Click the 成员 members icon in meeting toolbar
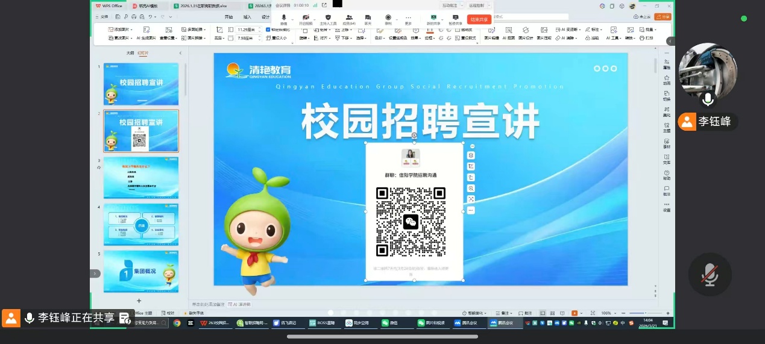The image size is (765, 344). tap(349, 19)
